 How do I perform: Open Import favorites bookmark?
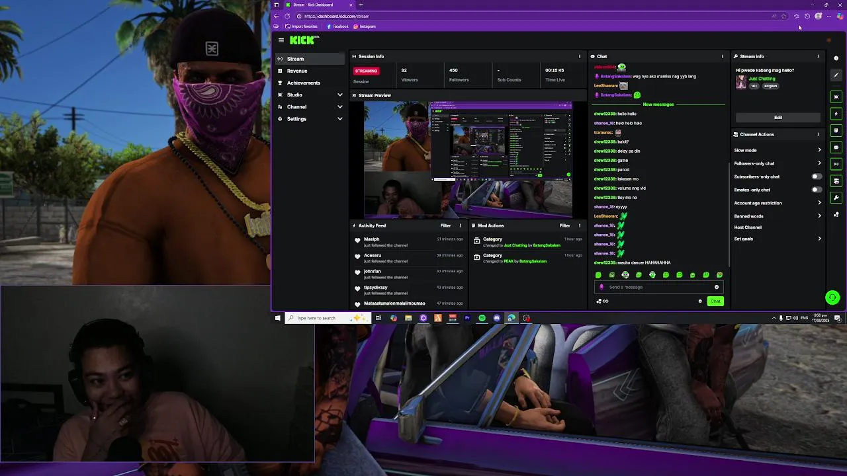pyautogui.click(x=301, y=26)
